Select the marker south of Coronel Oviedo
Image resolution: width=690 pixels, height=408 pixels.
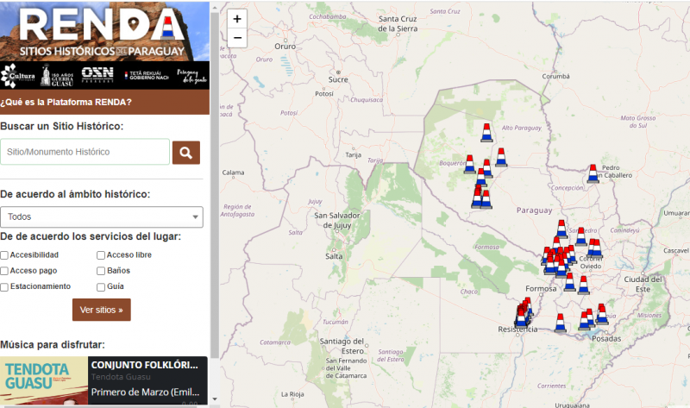584,285
